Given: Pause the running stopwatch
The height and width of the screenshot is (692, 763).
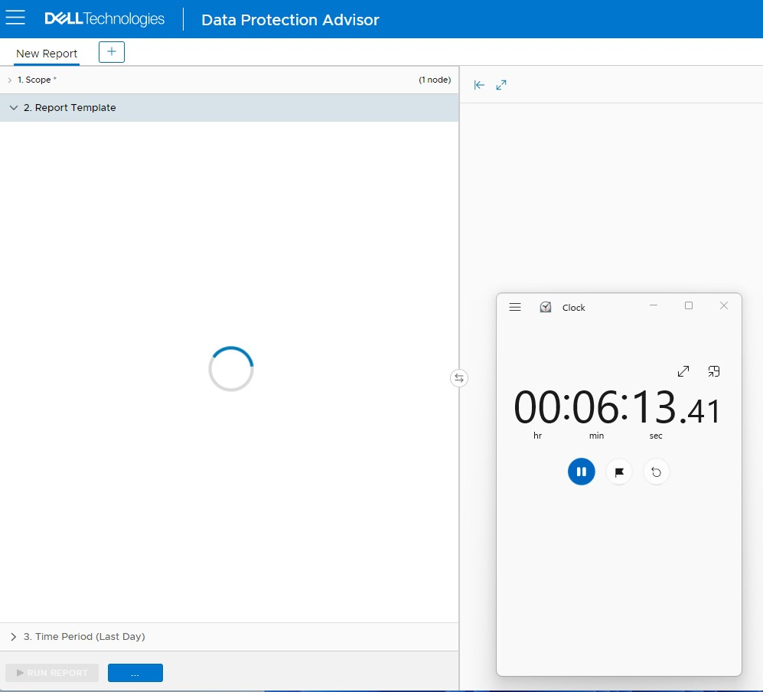Looking at the screenshot, I should coord(581,472).
